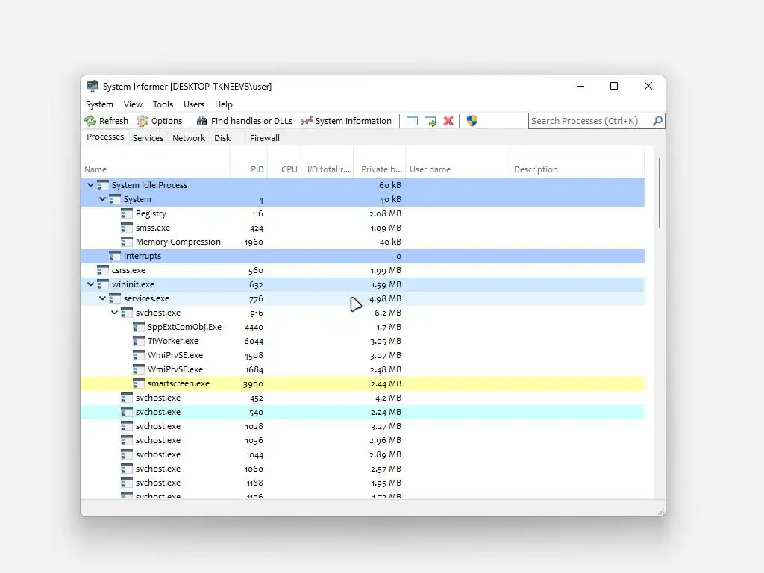The image size is (764, 573).
Task: Maximize the System Informer window
Action: pyautogui.click(x=614, y=86)
